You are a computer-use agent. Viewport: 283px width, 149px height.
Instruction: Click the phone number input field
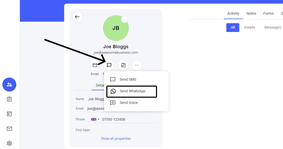tap(128, 119)
